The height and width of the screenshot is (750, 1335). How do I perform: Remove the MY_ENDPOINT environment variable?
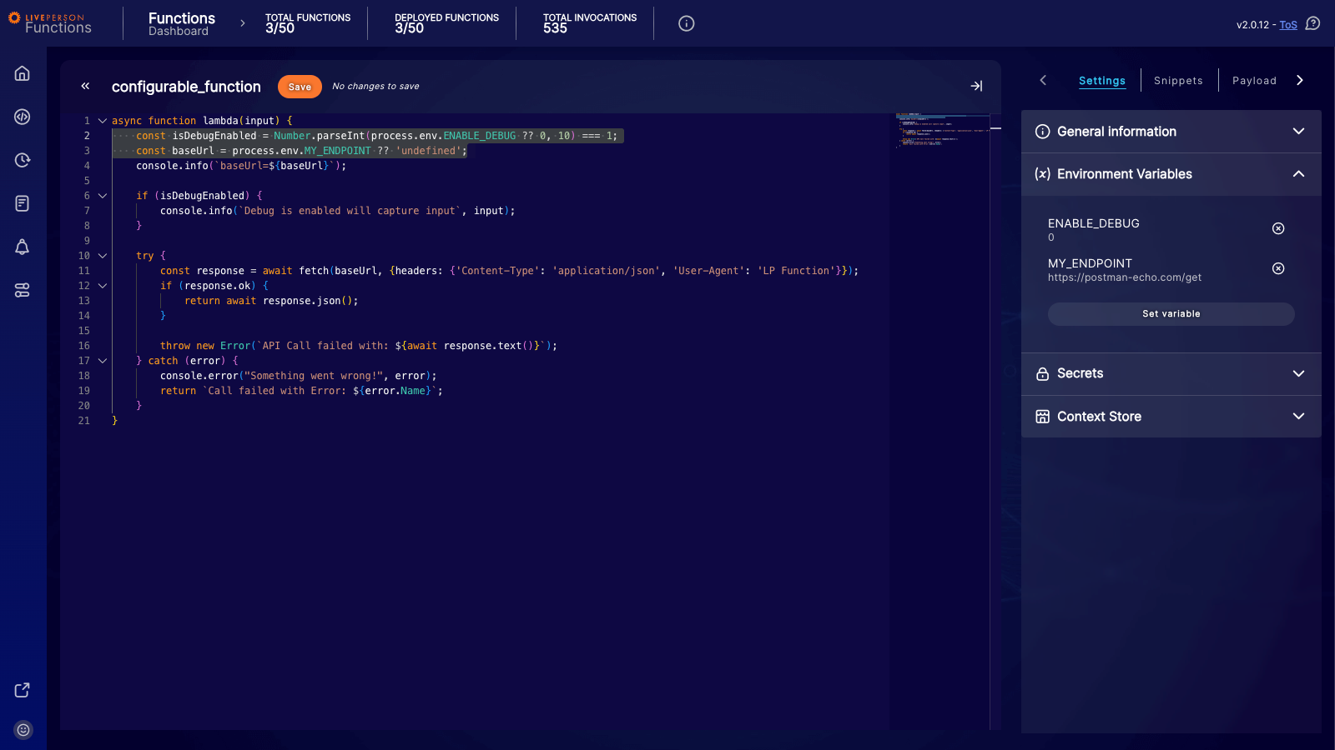tap(1278, 268)
